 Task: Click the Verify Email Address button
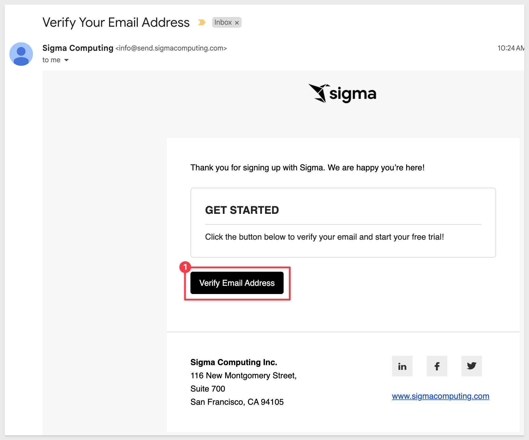click(237, 283)
